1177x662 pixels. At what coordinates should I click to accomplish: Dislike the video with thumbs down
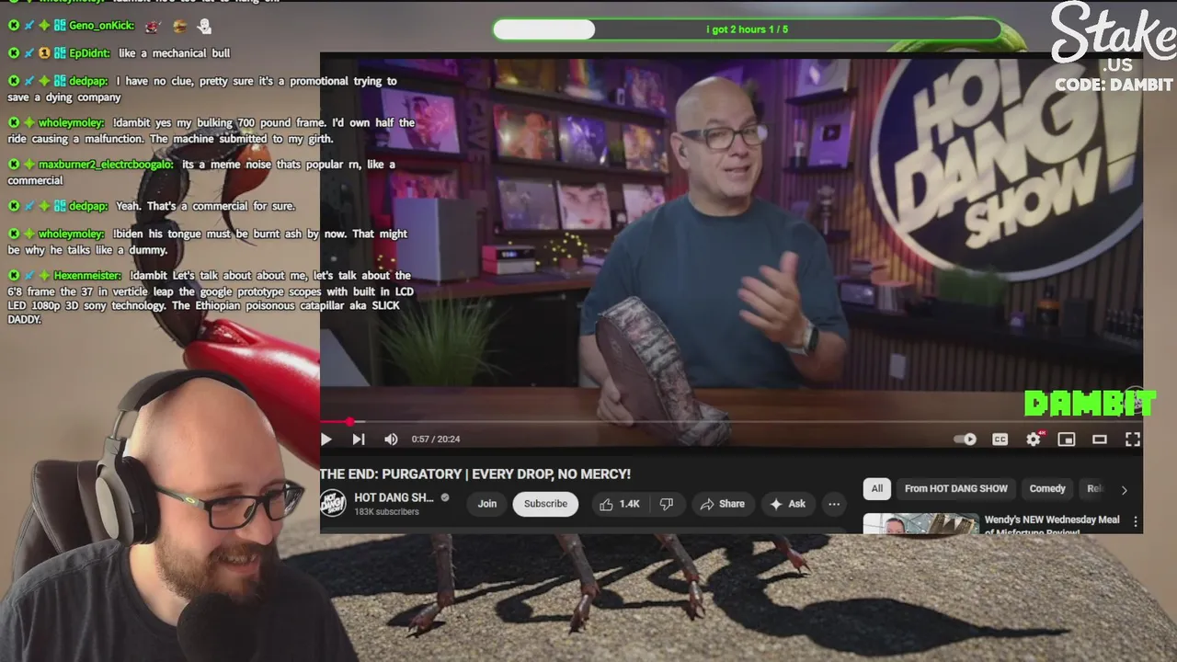tap(667, 504)
